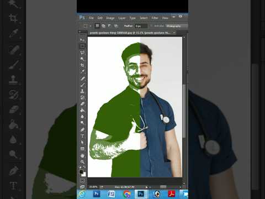The height and width of the screenshot is (199, 265).
Task: Open Google Chrome from taskbar
Action: pos(127,194)
